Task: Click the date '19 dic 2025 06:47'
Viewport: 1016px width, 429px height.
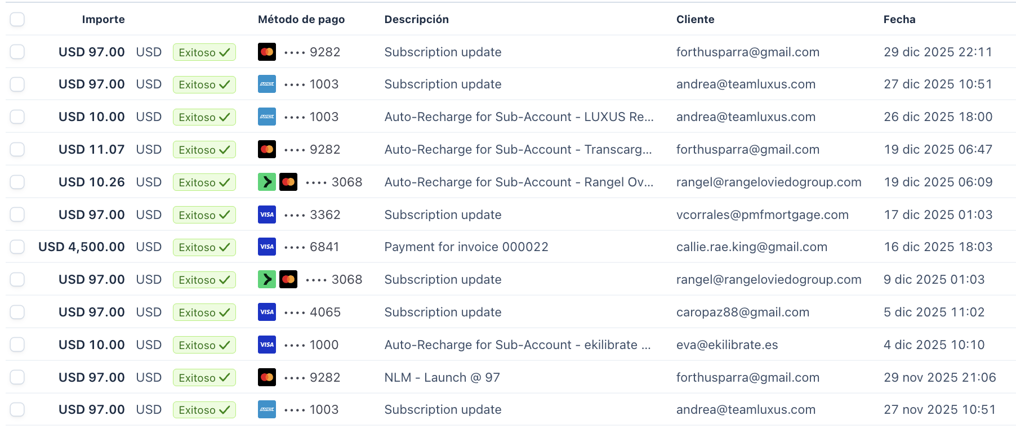Action: pos(938,149)
